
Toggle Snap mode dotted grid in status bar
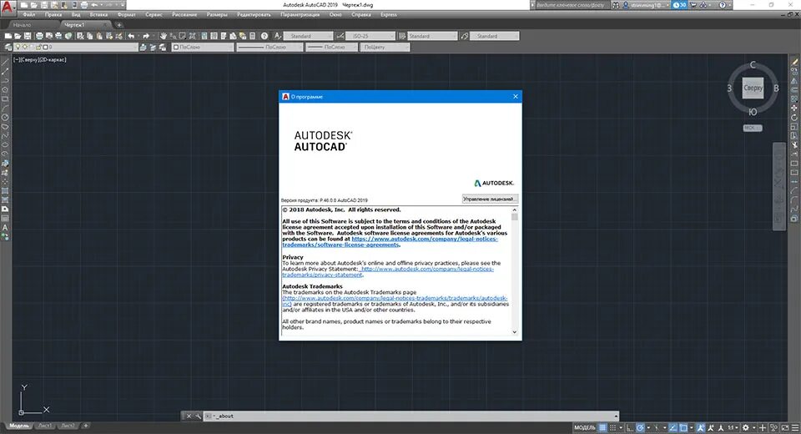(x=612, y=427)
